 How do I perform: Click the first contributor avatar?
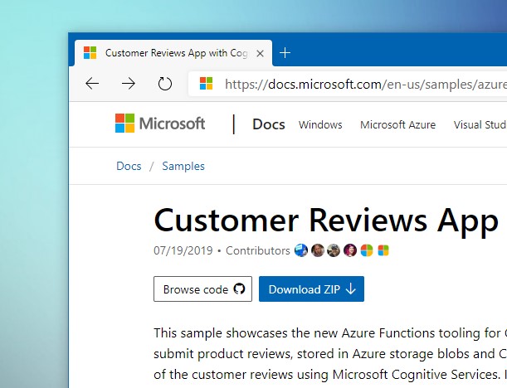[301, 250]
